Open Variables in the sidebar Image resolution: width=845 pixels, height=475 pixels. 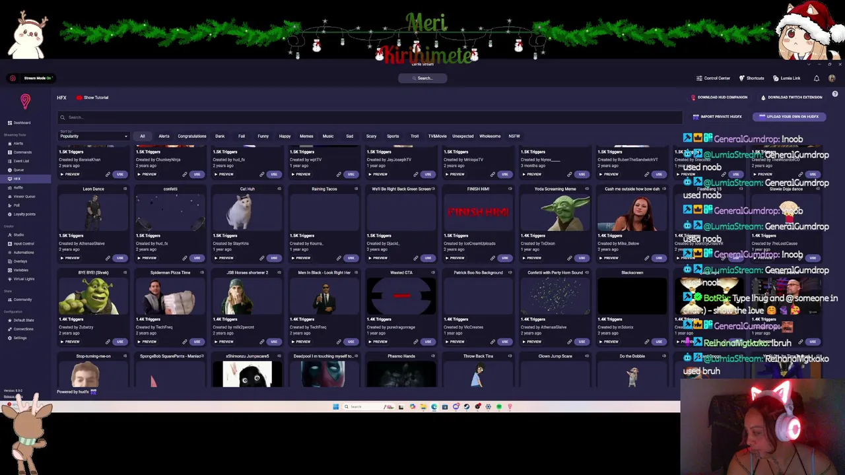[26, 270]
